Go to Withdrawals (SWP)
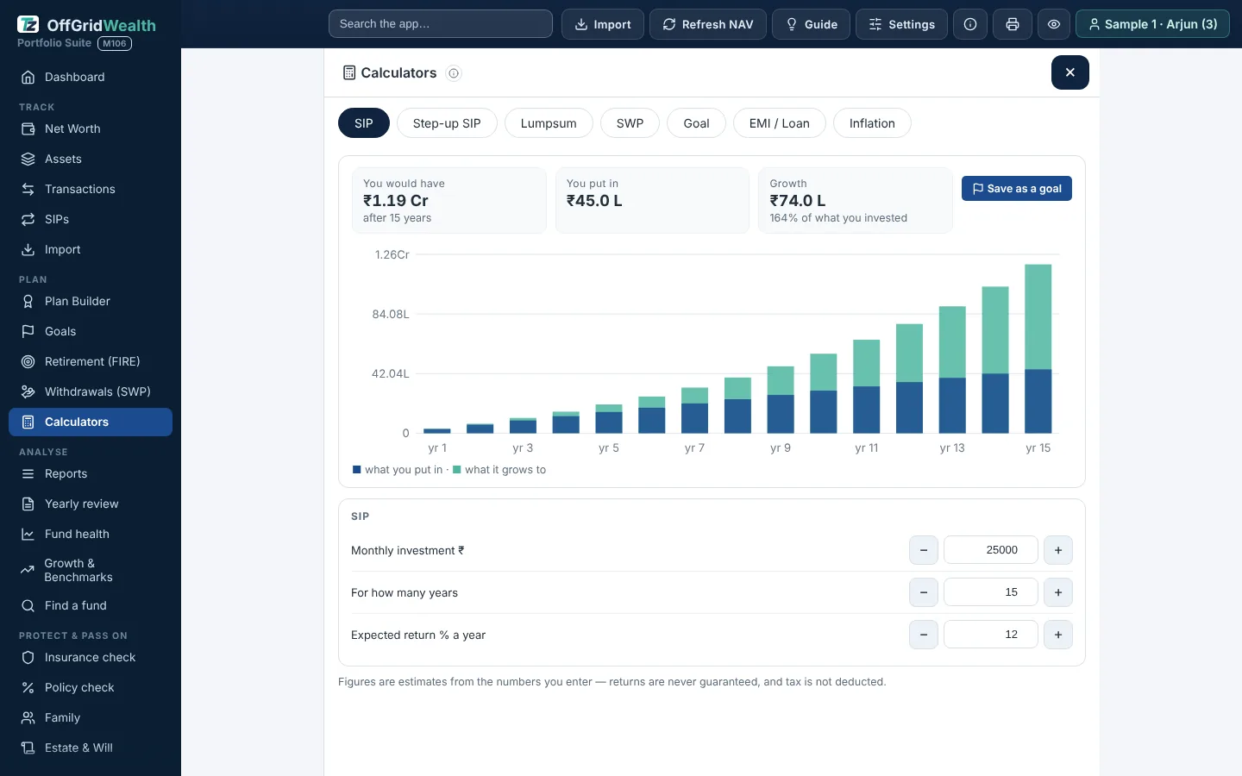 91,391
